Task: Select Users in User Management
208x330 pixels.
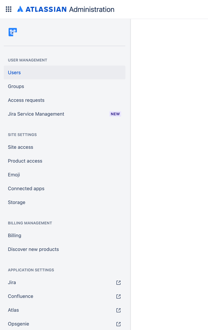Action: coord(65,72)
